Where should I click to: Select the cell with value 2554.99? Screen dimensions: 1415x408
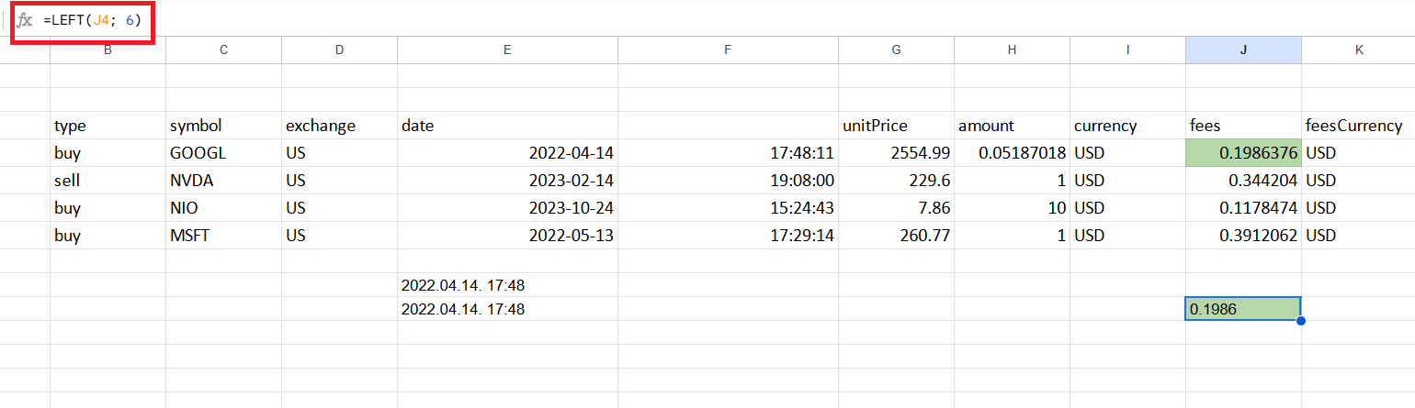point(896,153)
